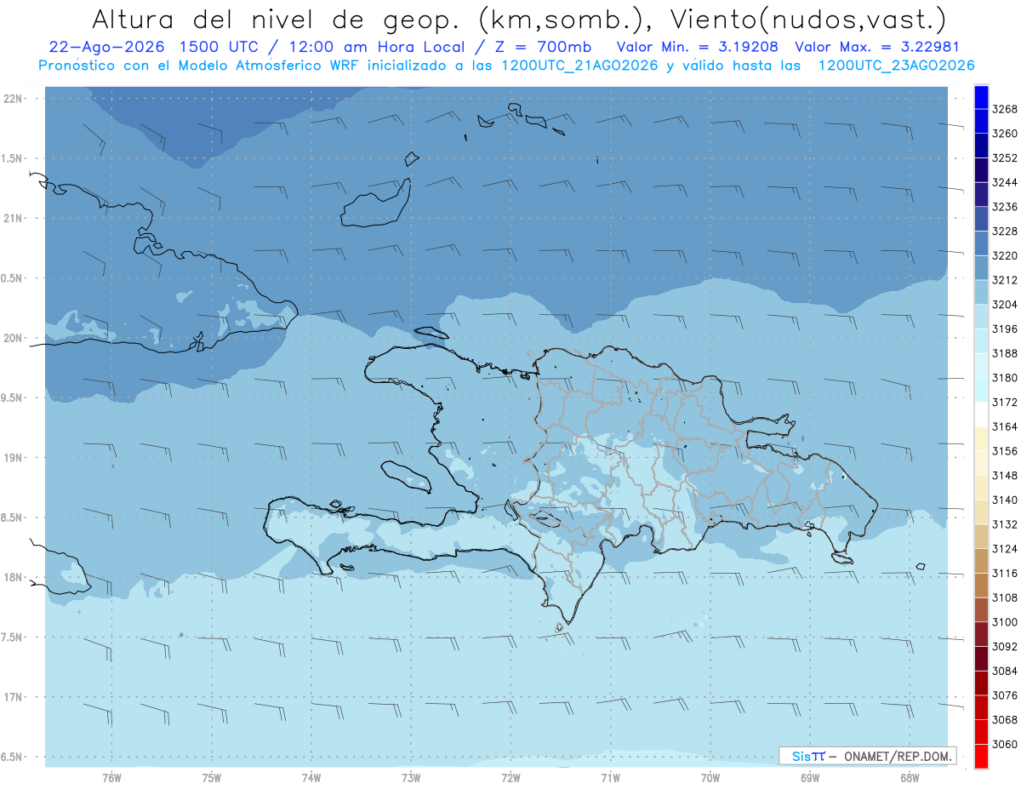1021x789 pixels.
Task: Click the colorbar label 3100
Action: (1005, 622)
